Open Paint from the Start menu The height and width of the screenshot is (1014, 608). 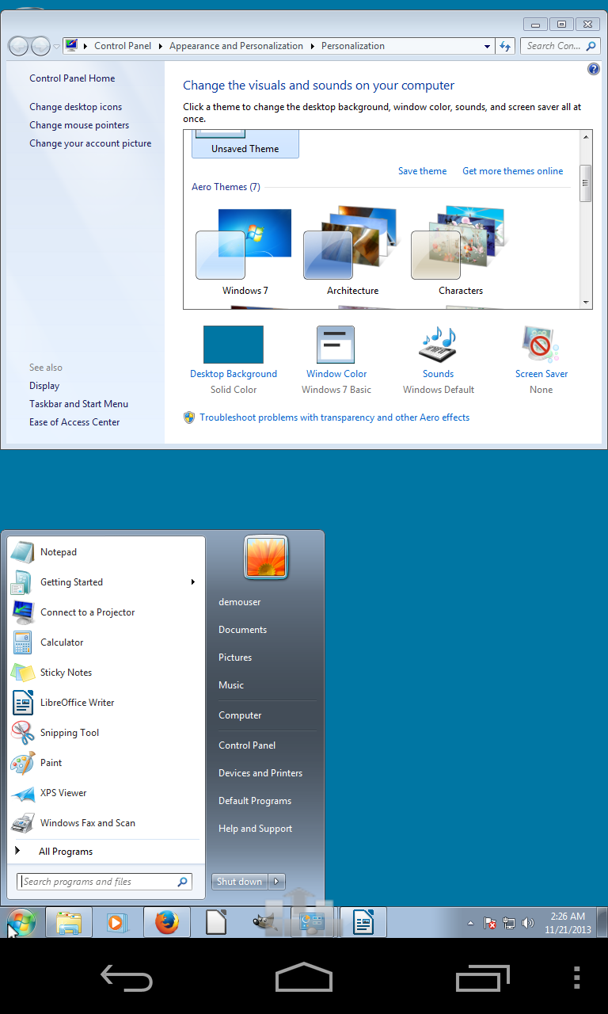(51, 763)
